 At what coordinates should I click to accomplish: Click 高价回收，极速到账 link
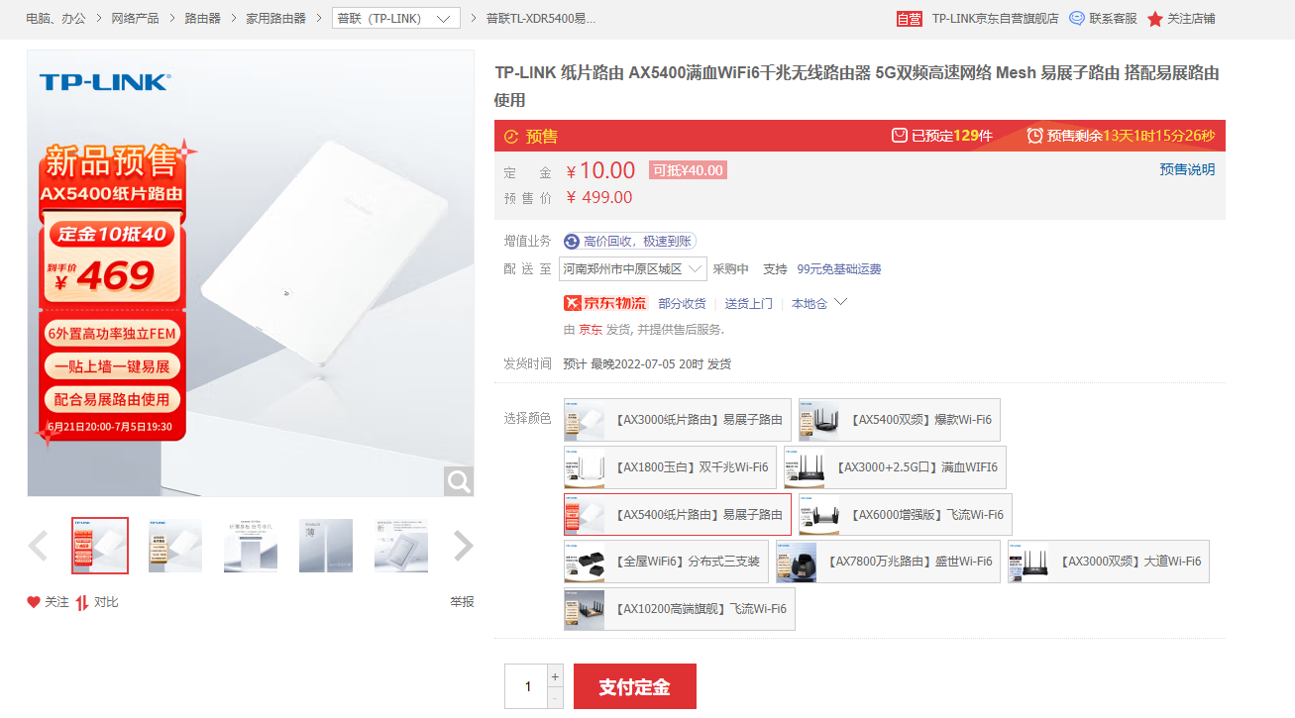tap(638, 242)
